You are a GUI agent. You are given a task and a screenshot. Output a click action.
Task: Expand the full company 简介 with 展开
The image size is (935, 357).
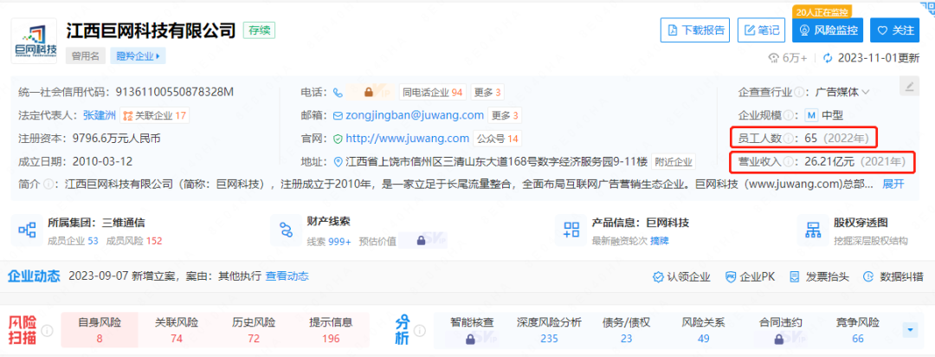pos(893,184)
